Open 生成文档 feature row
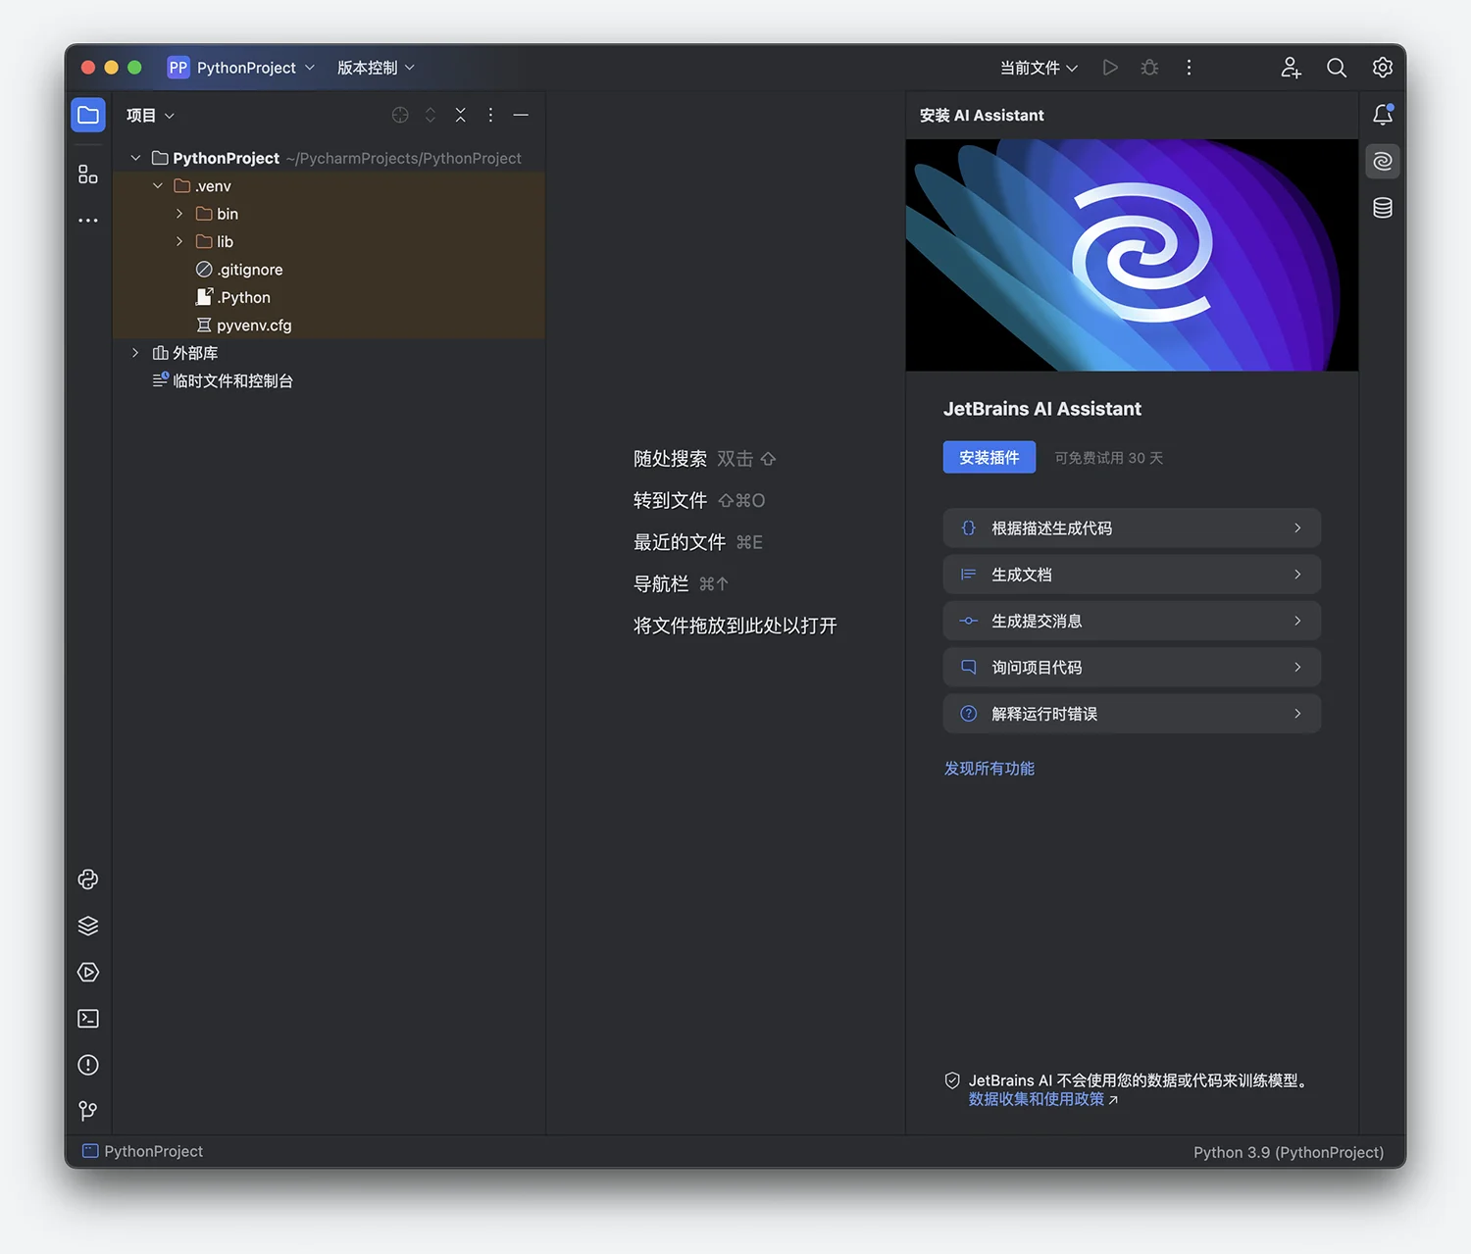Viewport: 1471px width, 1254px height. (x=1132, y=575)
